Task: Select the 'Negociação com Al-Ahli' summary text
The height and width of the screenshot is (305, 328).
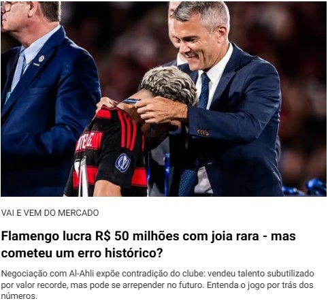Action: pos(157,285)
